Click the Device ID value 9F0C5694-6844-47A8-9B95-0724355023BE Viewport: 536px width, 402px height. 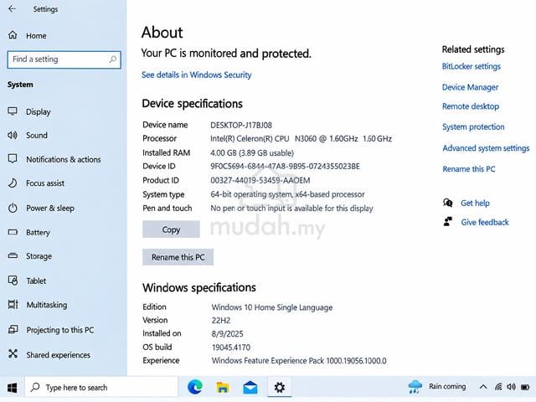[x=285, y=167]
